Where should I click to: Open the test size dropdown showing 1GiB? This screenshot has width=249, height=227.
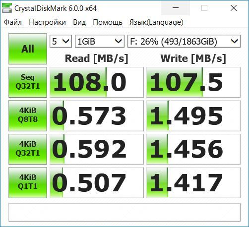100,41
